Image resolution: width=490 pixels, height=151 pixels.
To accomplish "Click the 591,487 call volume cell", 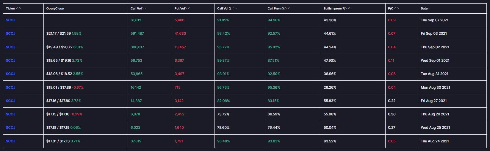I will coord(137,34).
